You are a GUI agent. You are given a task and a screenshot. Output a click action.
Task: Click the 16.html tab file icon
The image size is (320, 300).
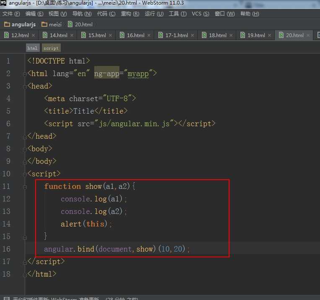pos(122,35)
